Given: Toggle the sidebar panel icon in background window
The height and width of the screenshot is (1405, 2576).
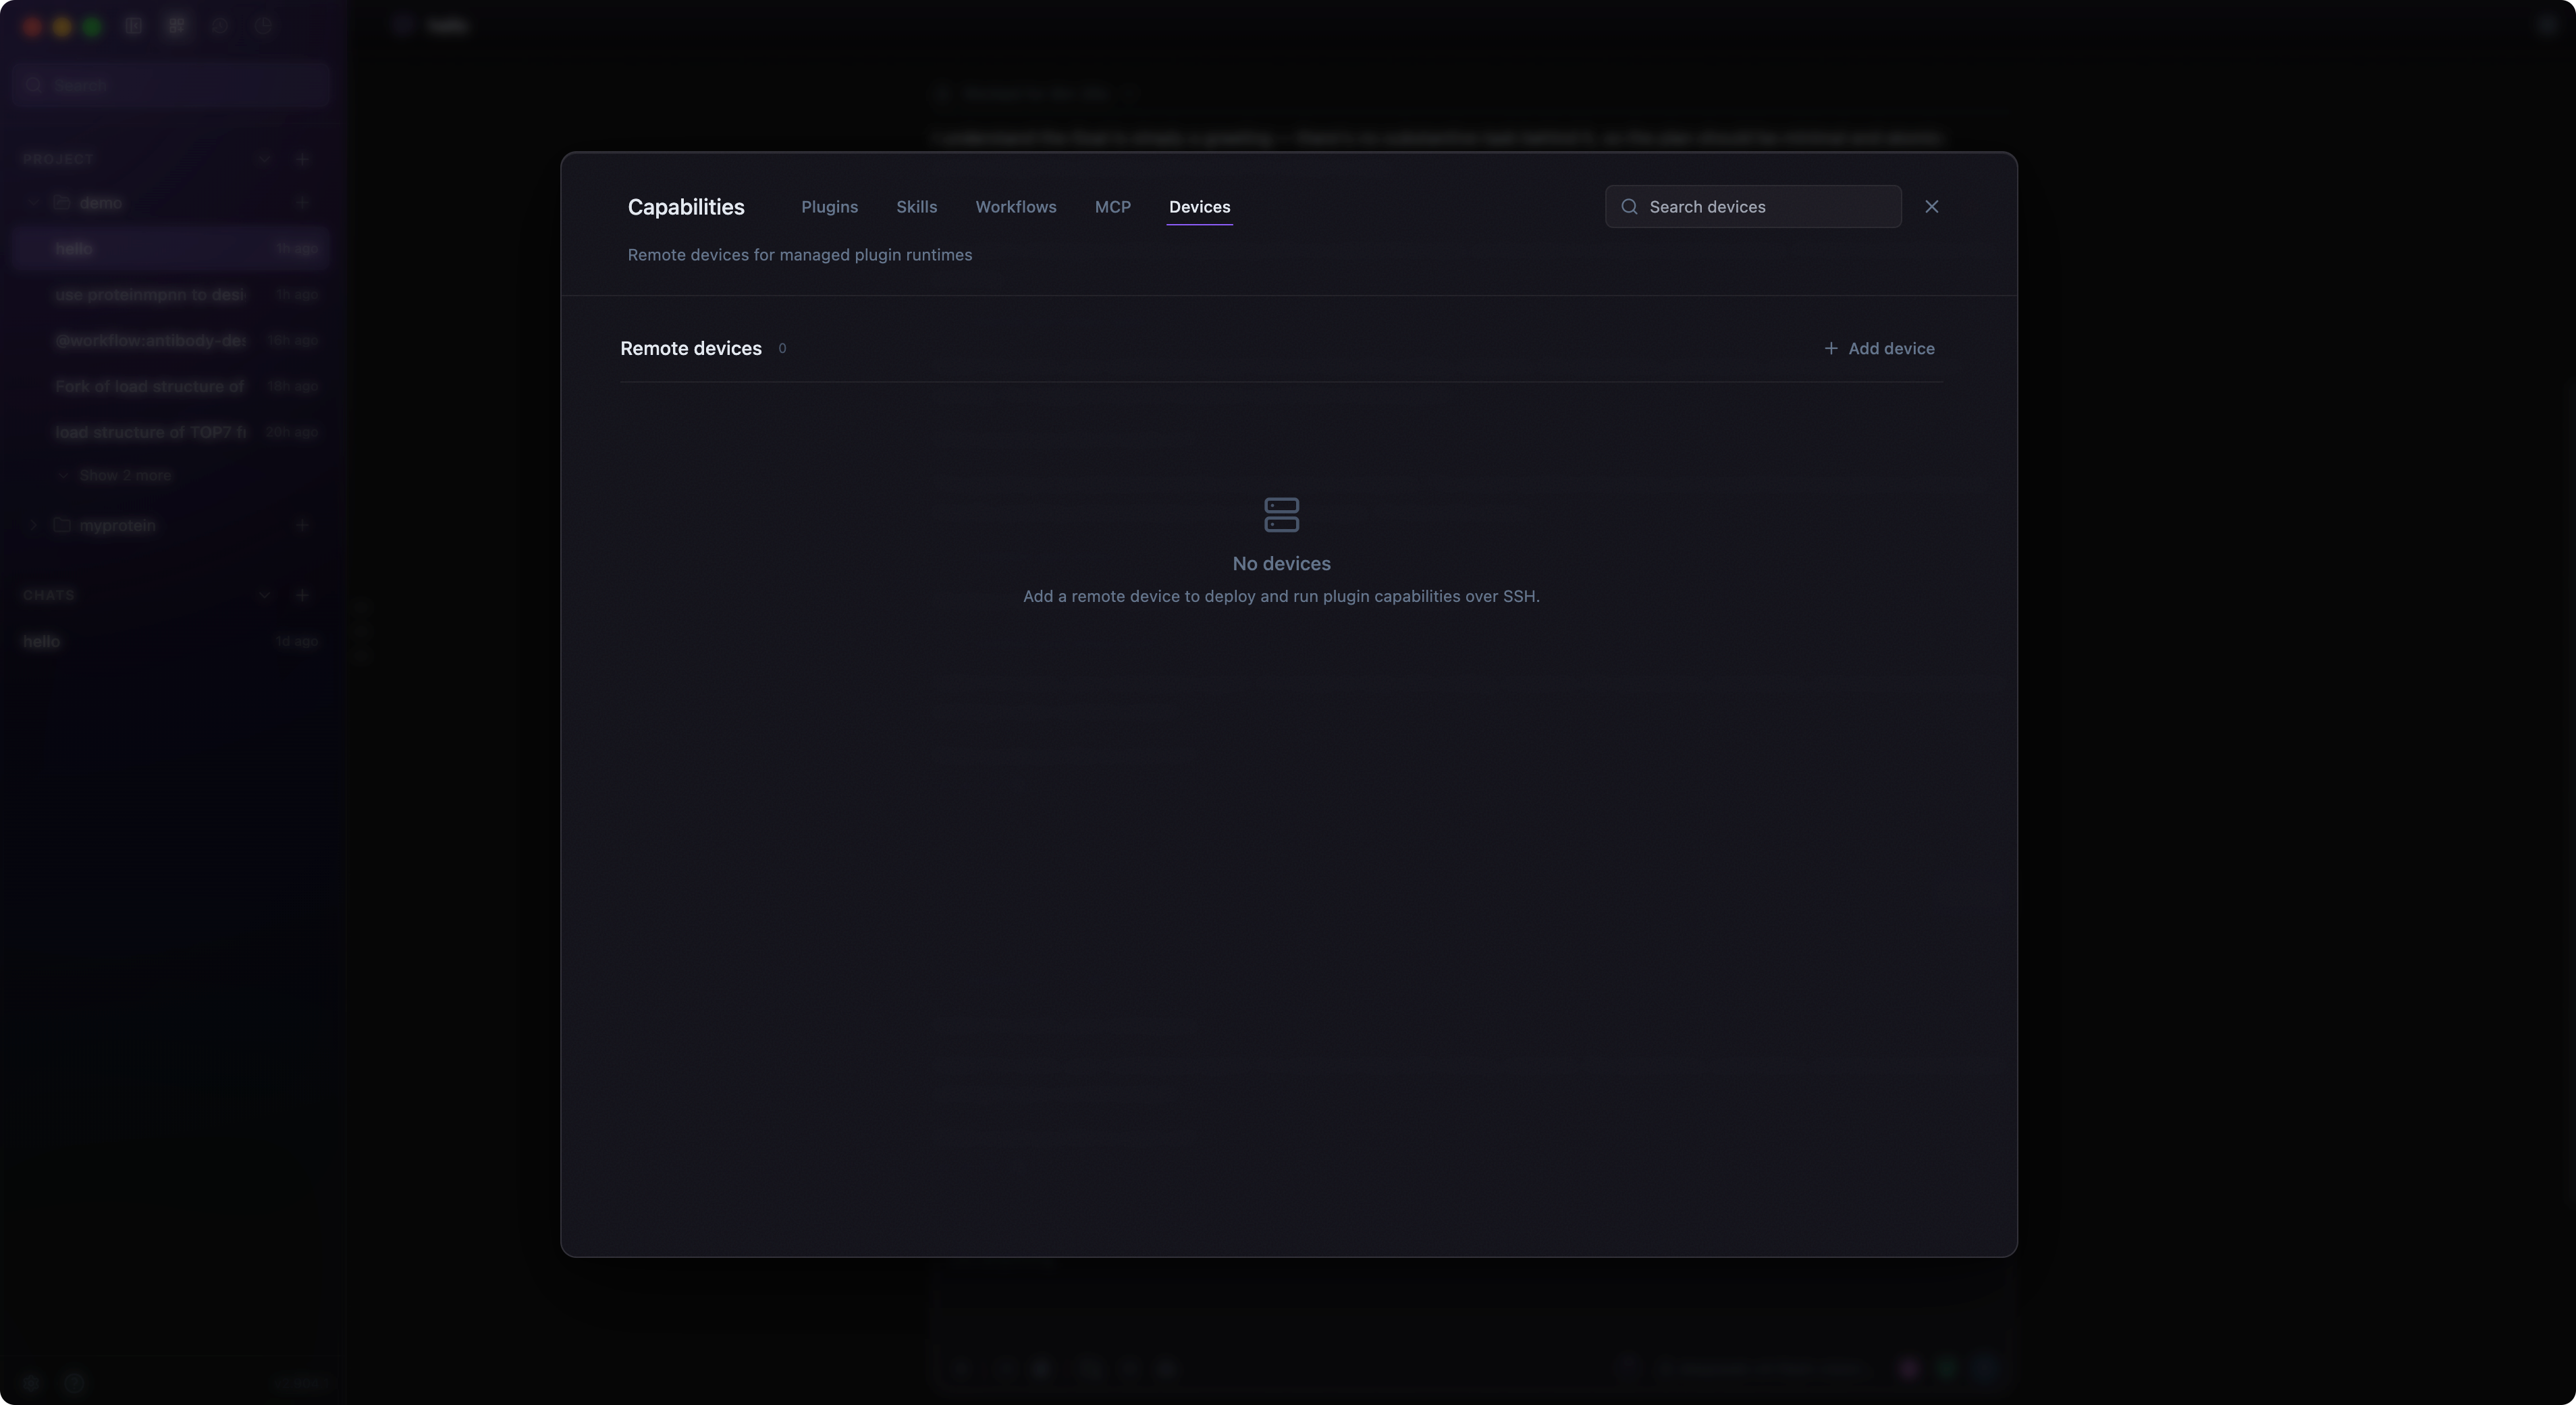Looking at the screenshot, I should coord(133,26).
